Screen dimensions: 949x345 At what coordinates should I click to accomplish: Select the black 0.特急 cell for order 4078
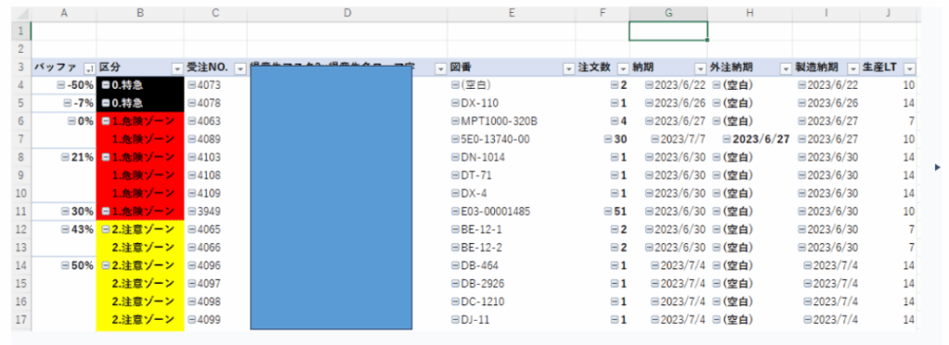(140, 103)
